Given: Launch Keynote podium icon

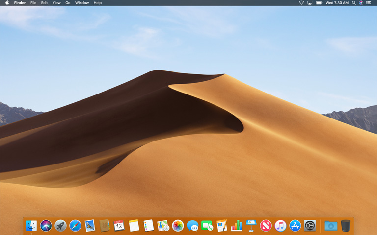Looking at the screenshot, I should click(x=251, y=226).
